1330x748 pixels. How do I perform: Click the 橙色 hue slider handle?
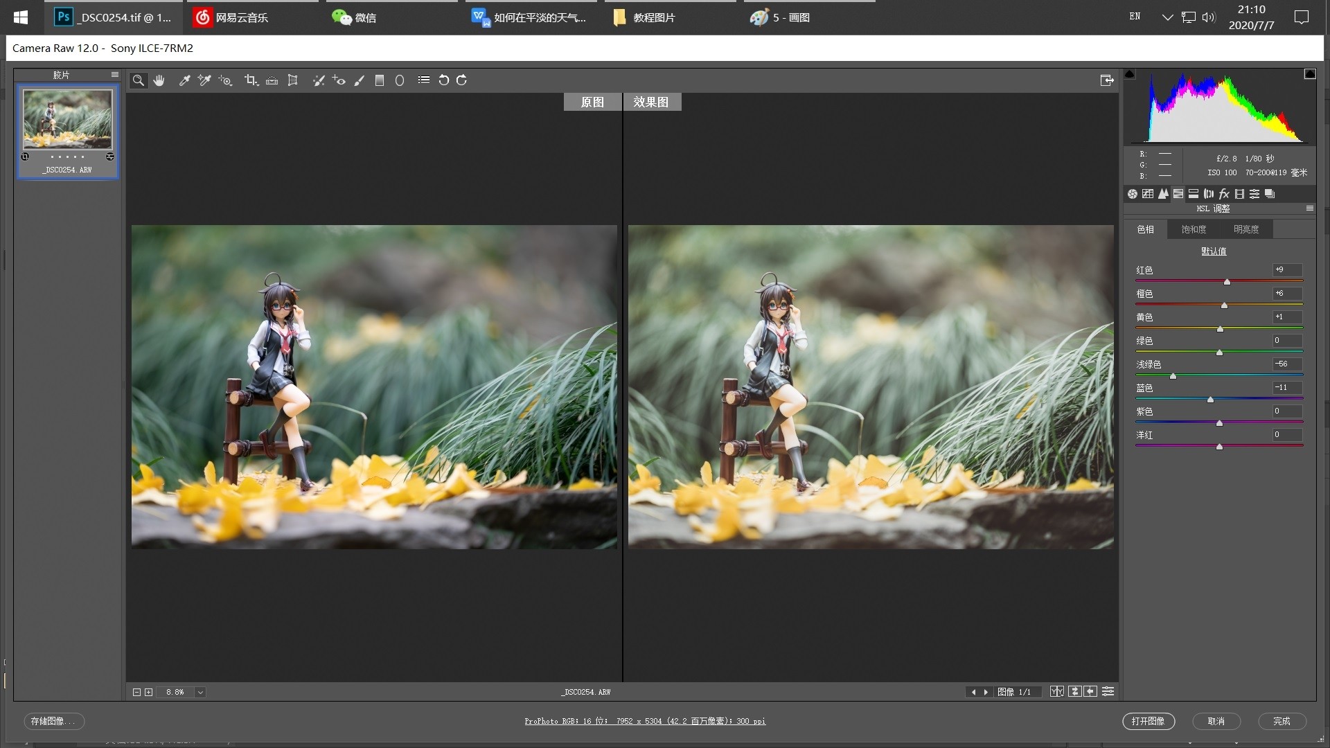(x=1224, y=305)
